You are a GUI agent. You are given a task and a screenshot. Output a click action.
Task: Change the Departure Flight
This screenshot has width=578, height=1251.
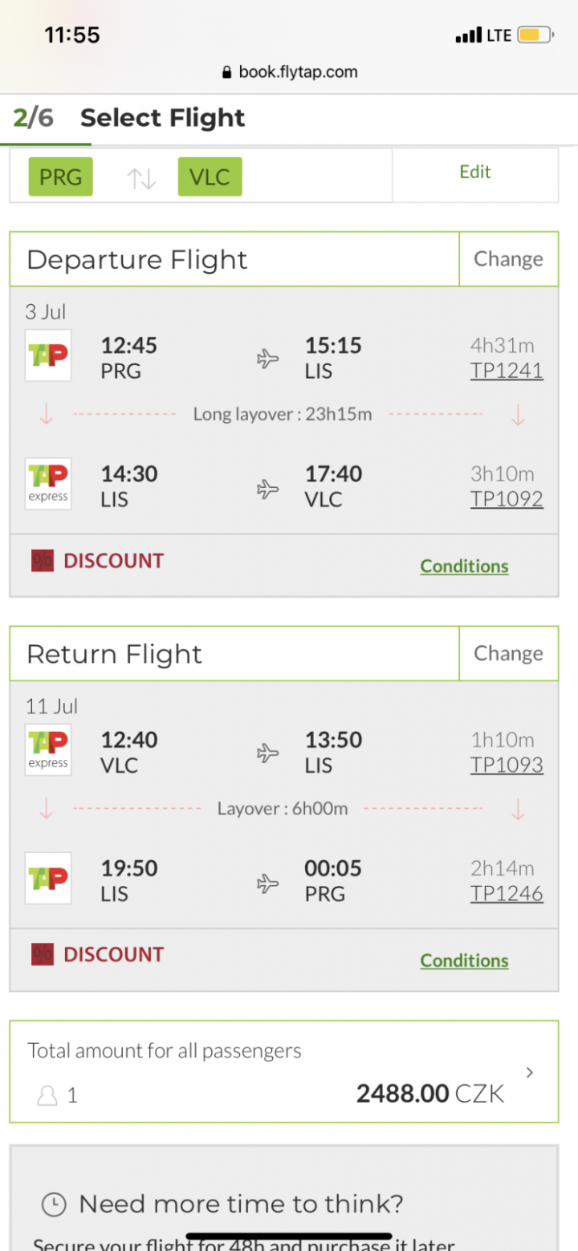click(x=508, y=259)
